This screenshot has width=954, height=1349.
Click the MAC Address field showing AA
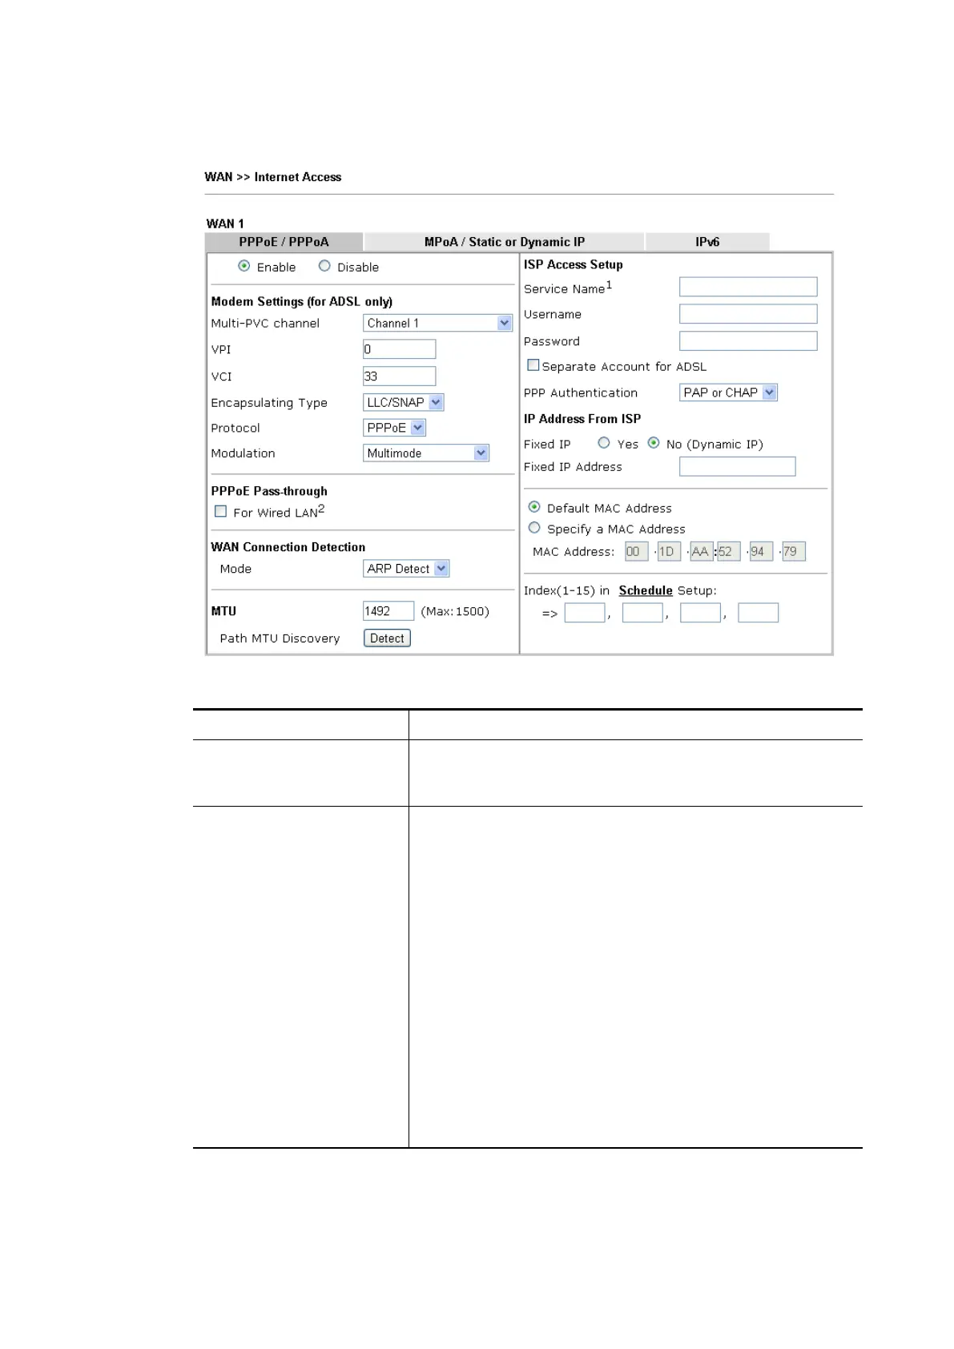pos(702,551)
